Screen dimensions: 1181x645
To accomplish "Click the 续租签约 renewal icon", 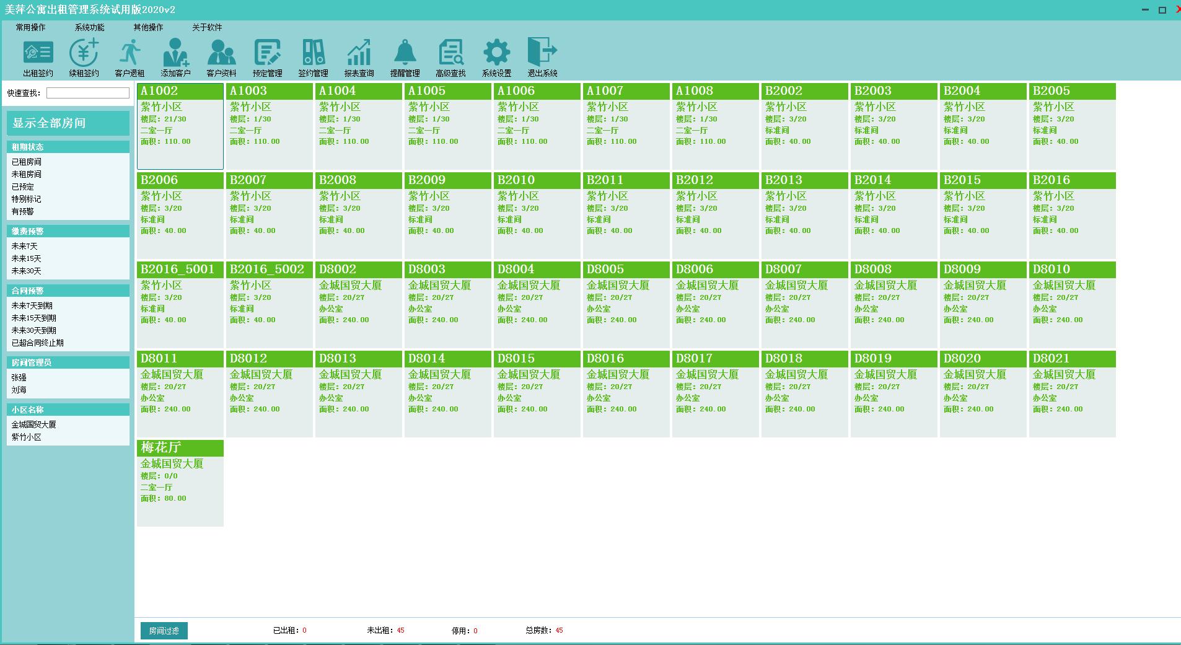I will (x=84, y=58).
